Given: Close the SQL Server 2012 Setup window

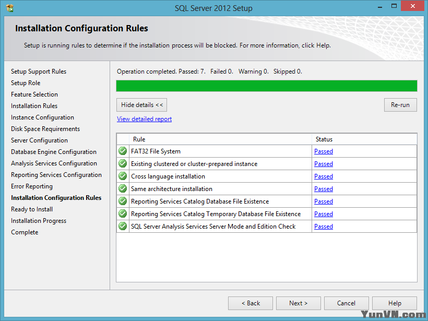Looking at the screenshot, I should coord(412,6).
